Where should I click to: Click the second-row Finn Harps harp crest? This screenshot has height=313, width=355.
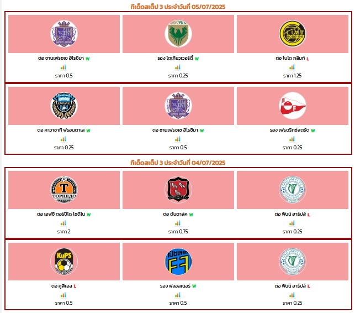click(293, 261)
